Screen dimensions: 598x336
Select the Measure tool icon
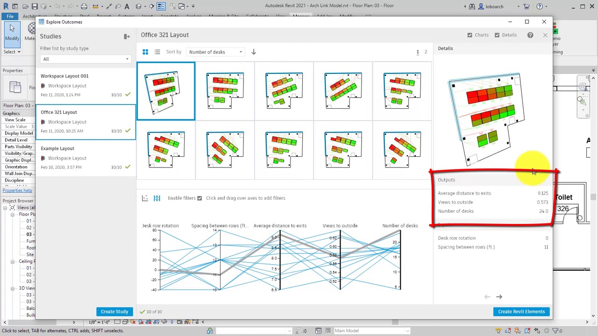pos(95,6)
